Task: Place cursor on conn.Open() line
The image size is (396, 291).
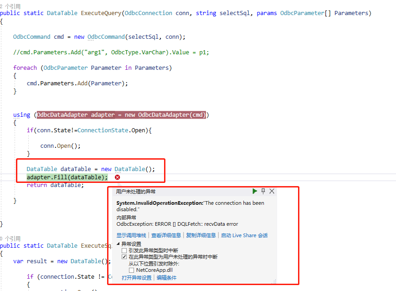Action: [x=60, y=146]
